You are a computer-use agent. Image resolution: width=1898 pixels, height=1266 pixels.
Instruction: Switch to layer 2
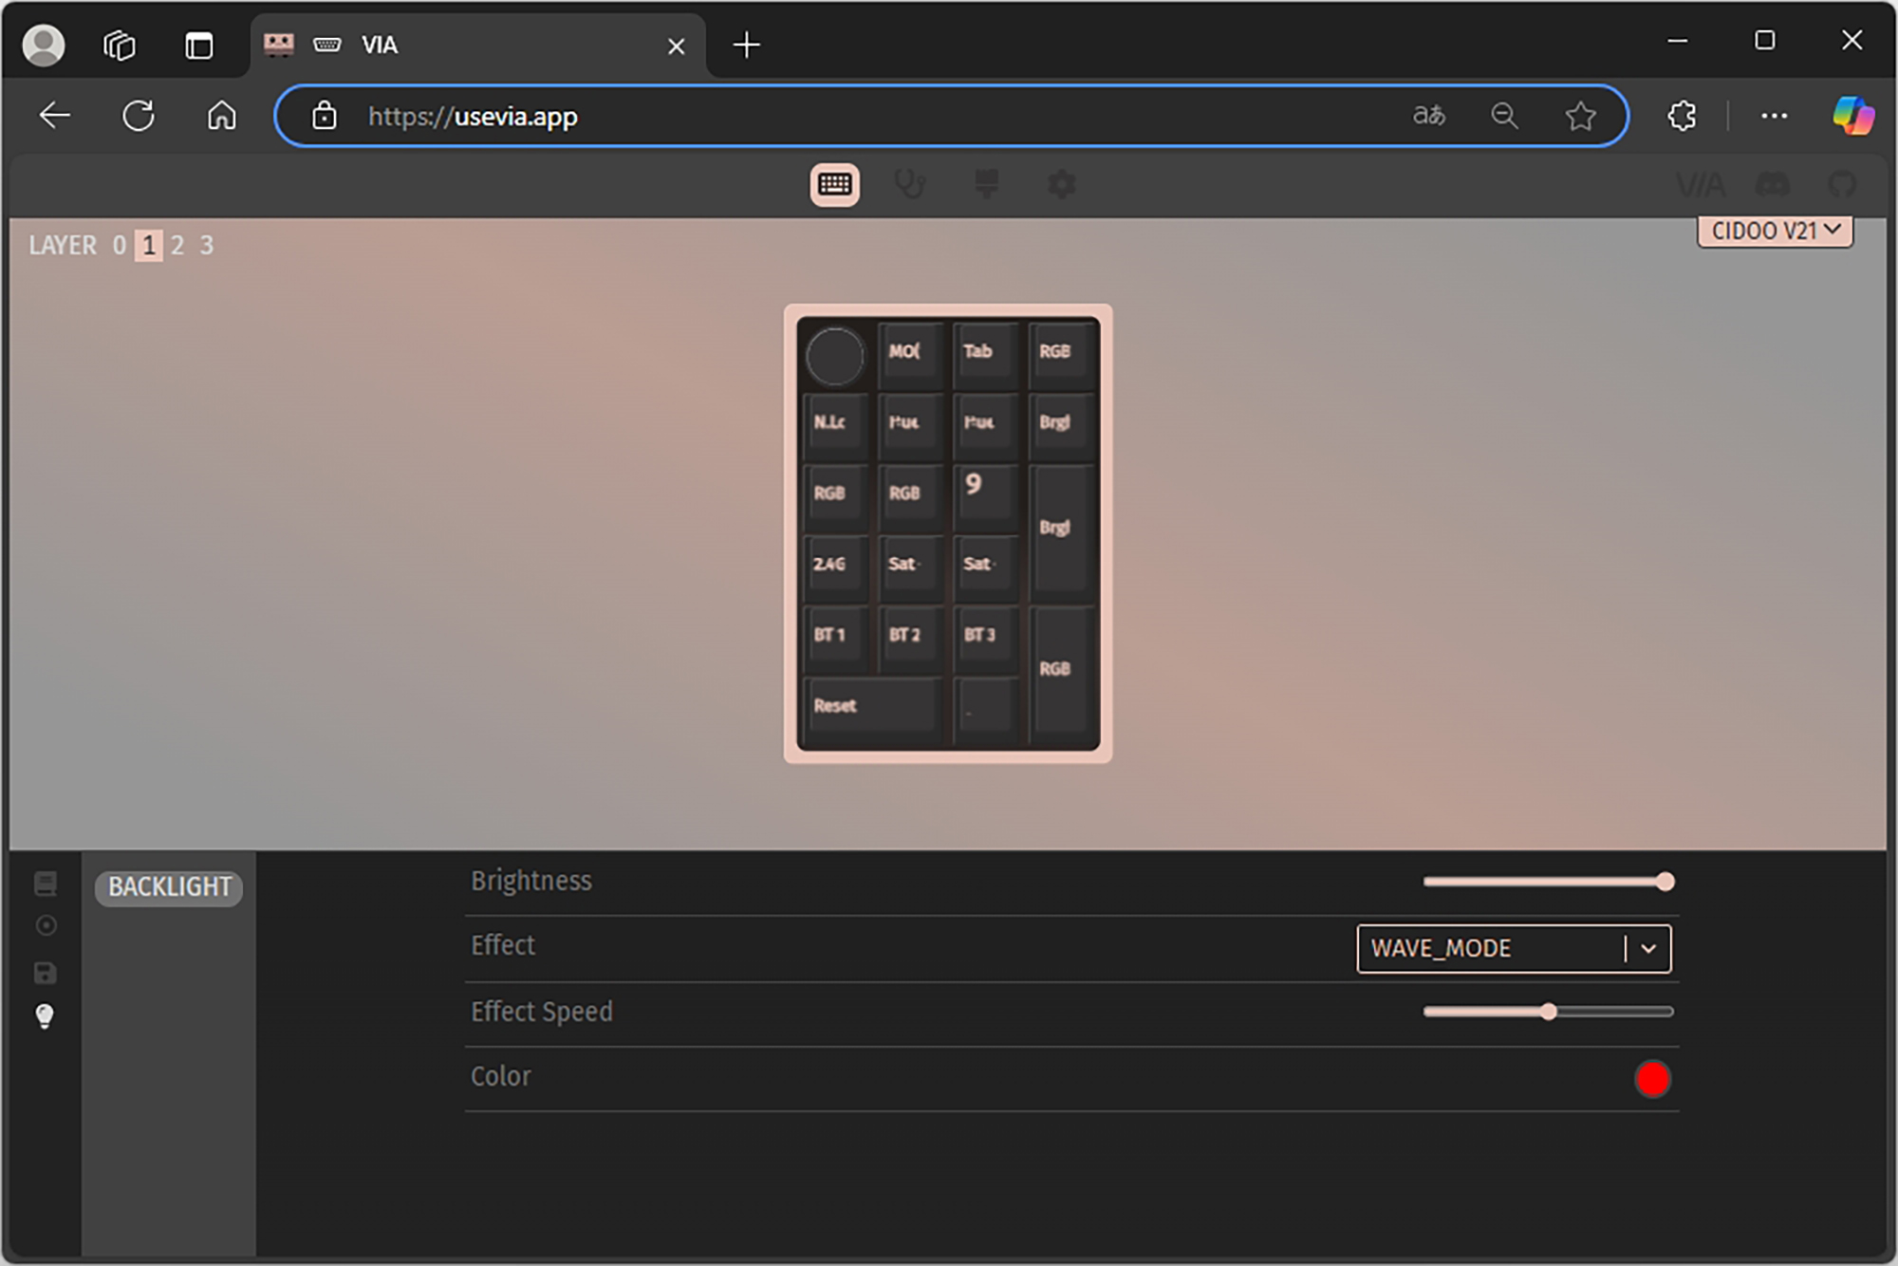click(177, 246)
